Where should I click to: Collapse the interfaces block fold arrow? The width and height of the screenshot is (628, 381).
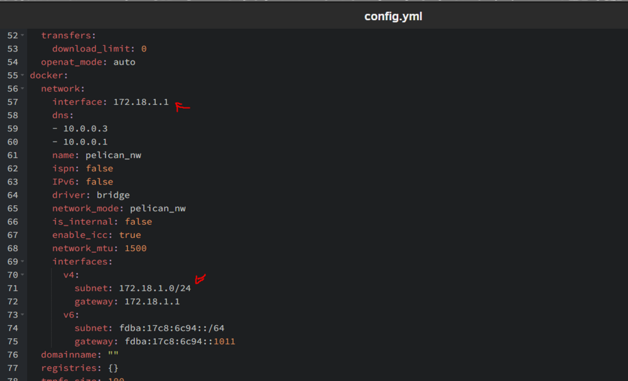[x=23, y=261]
